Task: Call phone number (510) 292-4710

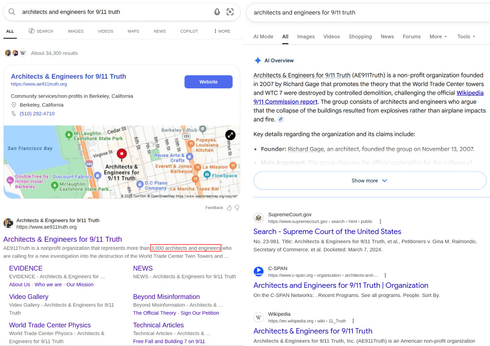Action: tap(37, 114)
